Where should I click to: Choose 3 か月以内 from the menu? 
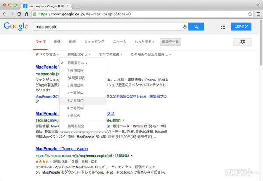tap(83, 101)
